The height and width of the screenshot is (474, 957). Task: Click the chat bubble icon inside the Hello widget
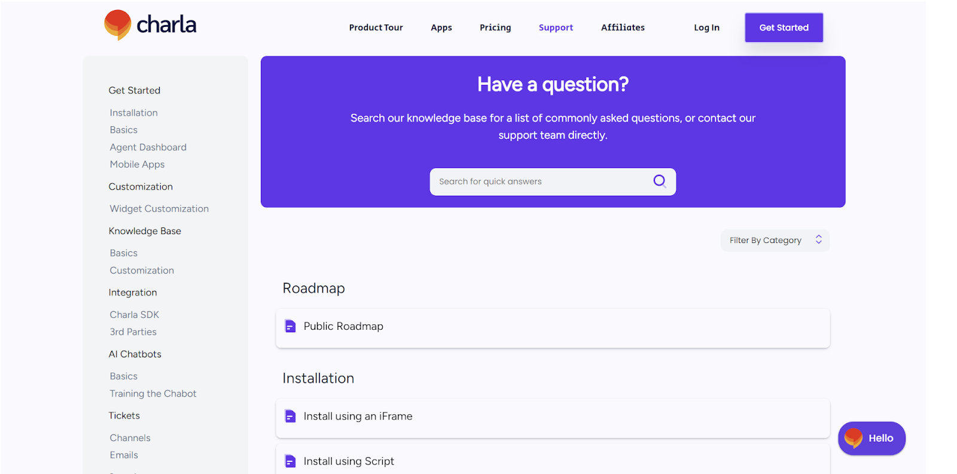coord(854,438)
